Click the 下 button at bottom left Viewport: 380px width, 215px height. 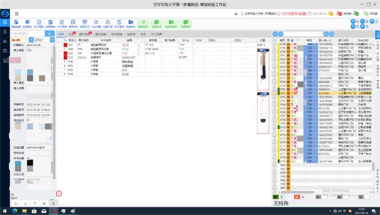point(34,204)
